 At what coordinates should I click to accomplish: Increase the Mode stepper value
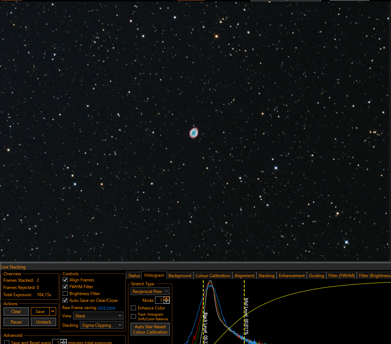pyautogui.click(x=167, y=299)
